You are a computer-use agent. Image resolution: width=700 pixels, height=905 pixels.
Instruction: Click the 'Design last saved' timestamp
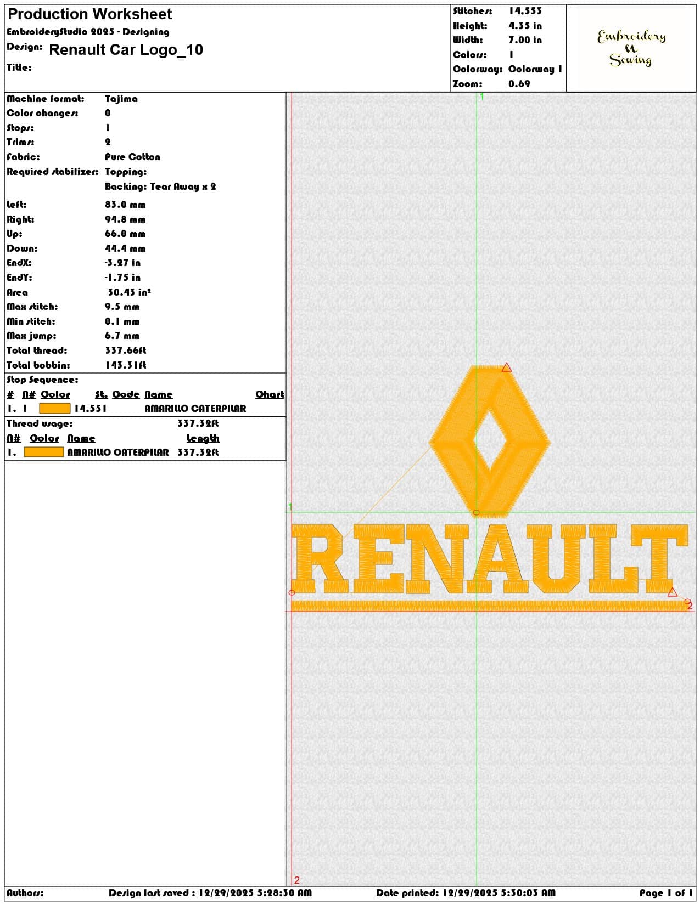[x=210, y=893]
